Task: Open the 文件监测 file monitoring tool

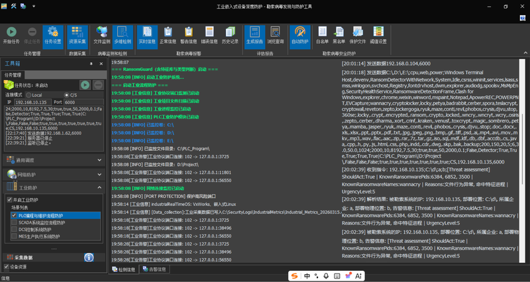Action: (x=102, y=36)
